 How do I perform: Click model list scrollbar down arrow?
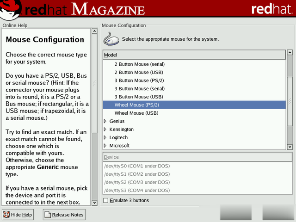290,147
